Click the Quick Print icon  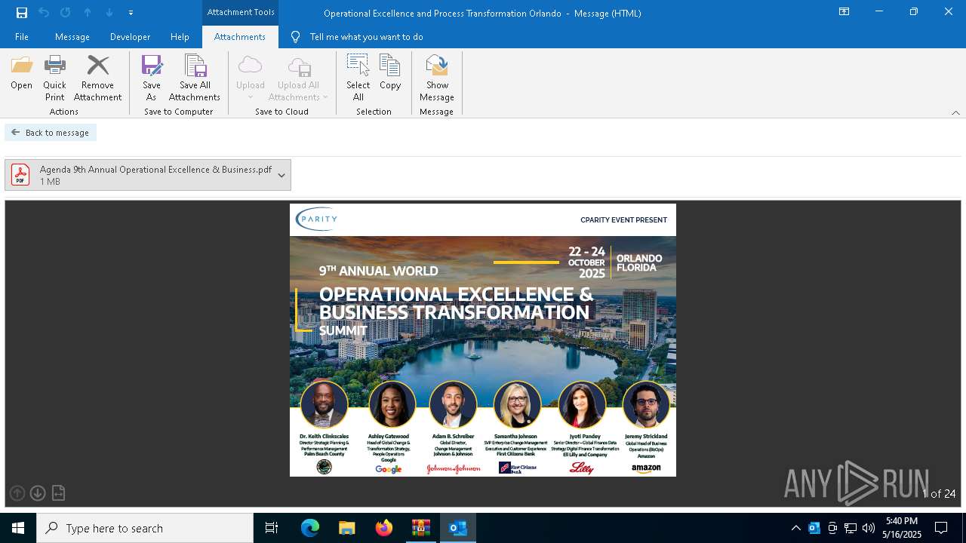tap(54, 78)
